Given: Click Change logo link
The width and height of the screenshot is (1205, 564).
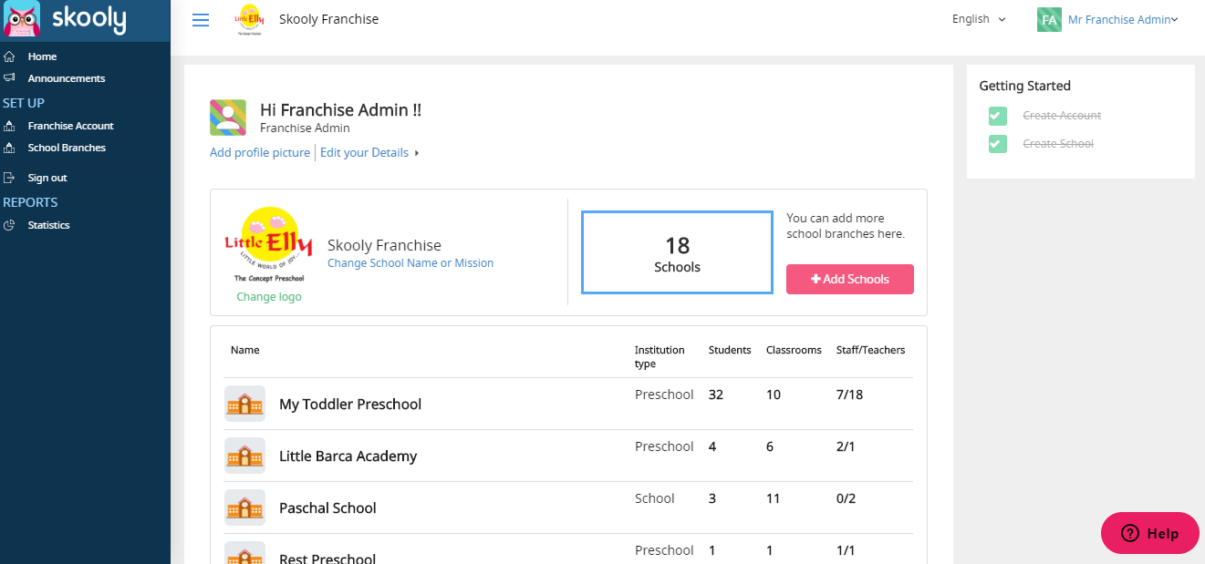Looking at the screenshot, I should click(x=269, y=297).
